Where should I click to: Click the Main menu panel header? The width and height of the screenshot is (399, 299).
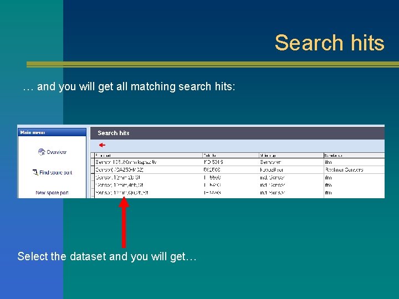pos(52,132)
